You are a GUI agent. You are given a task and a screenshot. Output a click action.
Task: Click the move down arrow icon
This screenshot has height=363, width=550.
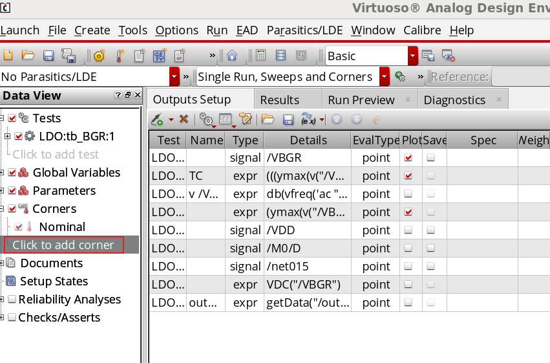click(357, 119)
